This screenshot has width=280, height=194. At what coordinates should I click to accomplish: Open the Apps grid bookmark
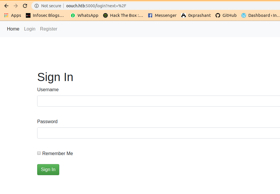tap(12, 15)
